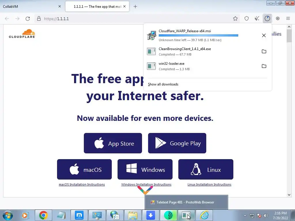Click the macOS download button

pyautogui.click(x=84, y=169)
